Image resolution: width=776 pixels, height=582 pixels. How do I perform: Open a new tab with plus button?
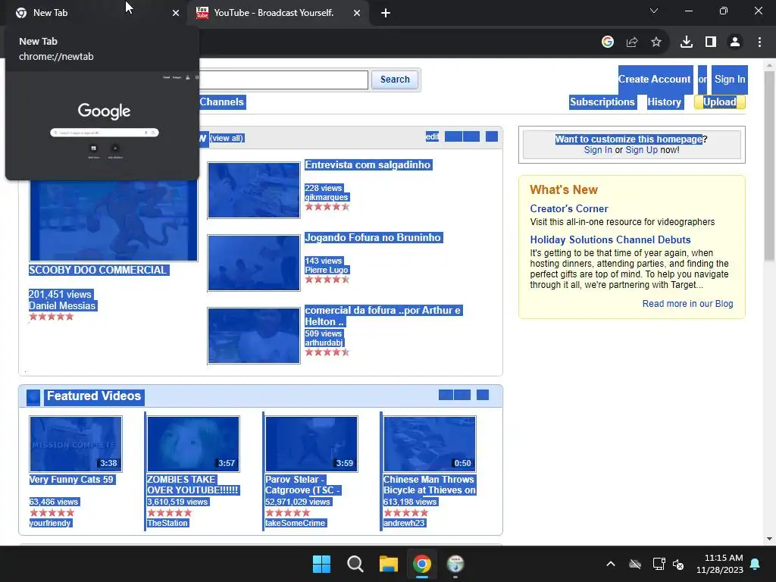[x=386, y=14]
